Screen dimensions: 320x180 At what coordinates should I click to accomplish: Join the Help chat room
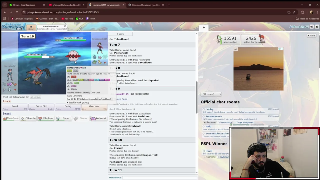[208, 126]
